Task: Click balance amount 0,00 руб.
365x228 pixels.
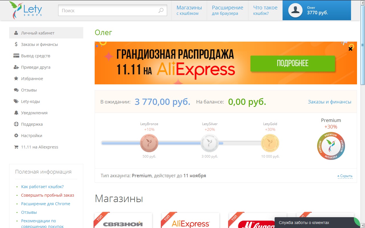Action: tap(247, 102)
